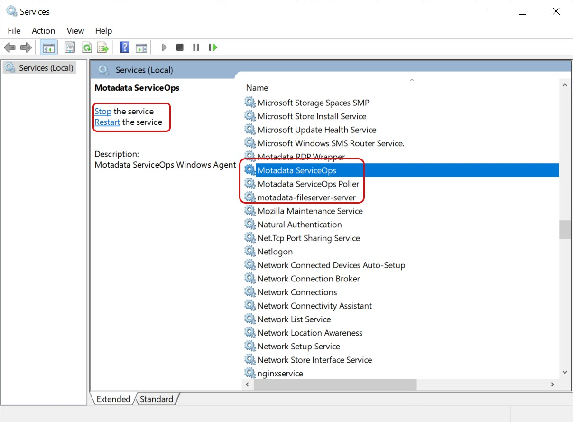The image size is (573, 422).
Task: Click the Back arrow toolbar icon
Action: tap(9, 47)
